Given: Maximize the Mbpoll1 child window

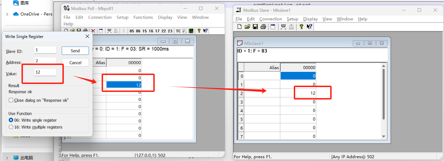Looking at the screenshot, I should click(x=175, y=41).
